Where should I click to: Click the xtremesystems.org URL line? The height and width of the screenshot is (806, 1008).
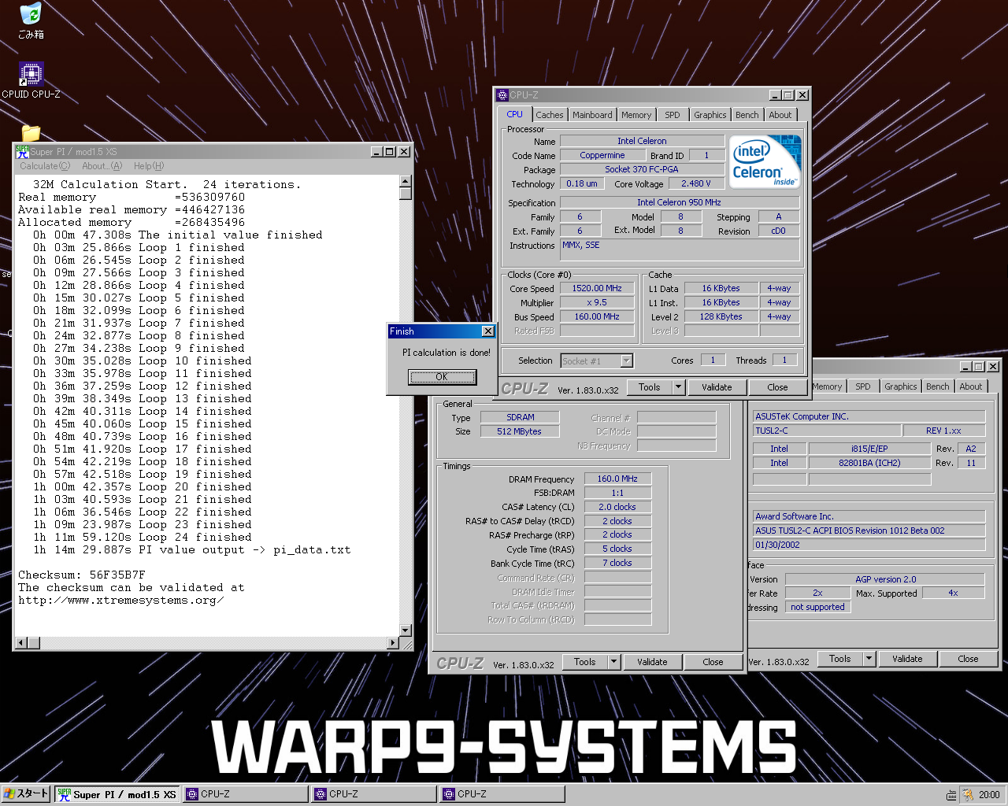coord(121,601)
